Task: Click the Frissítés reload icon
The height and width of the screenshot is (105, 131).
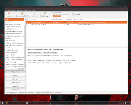Action: 9,13
